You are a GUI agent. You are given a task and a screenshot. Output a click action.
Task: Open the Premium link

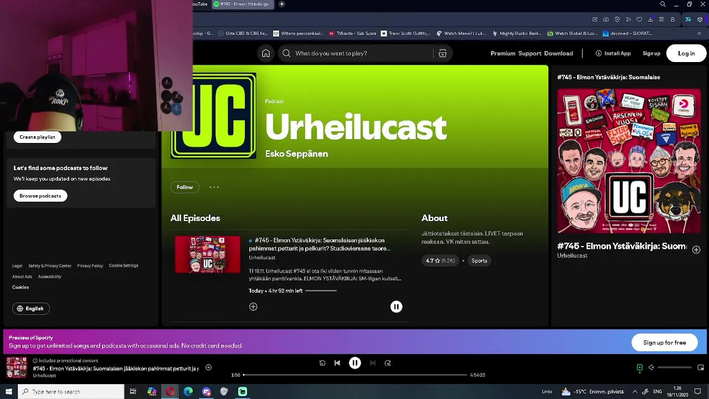point(503,53)
